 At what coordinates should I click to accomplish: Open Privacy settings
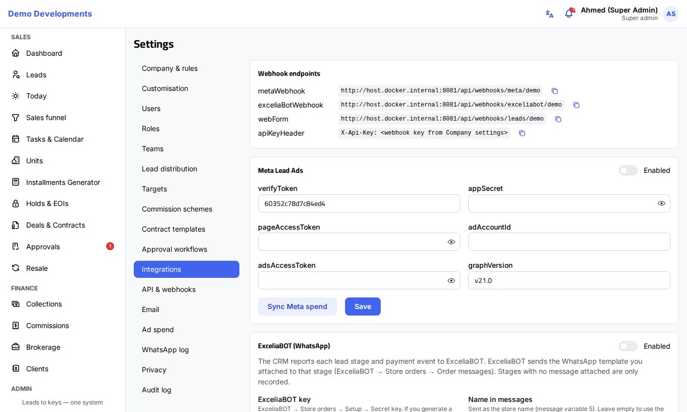pos(187,370)
